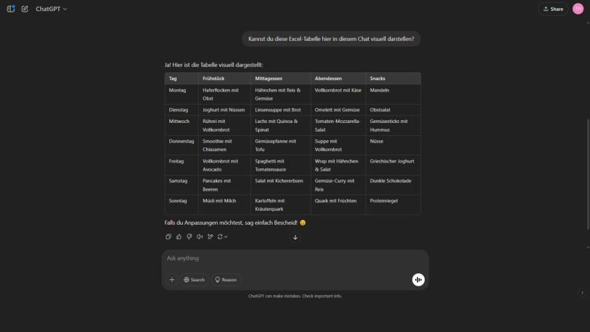Expand the regenerate response model menu
Screen dimensions: 590x332
coord(222,237)
